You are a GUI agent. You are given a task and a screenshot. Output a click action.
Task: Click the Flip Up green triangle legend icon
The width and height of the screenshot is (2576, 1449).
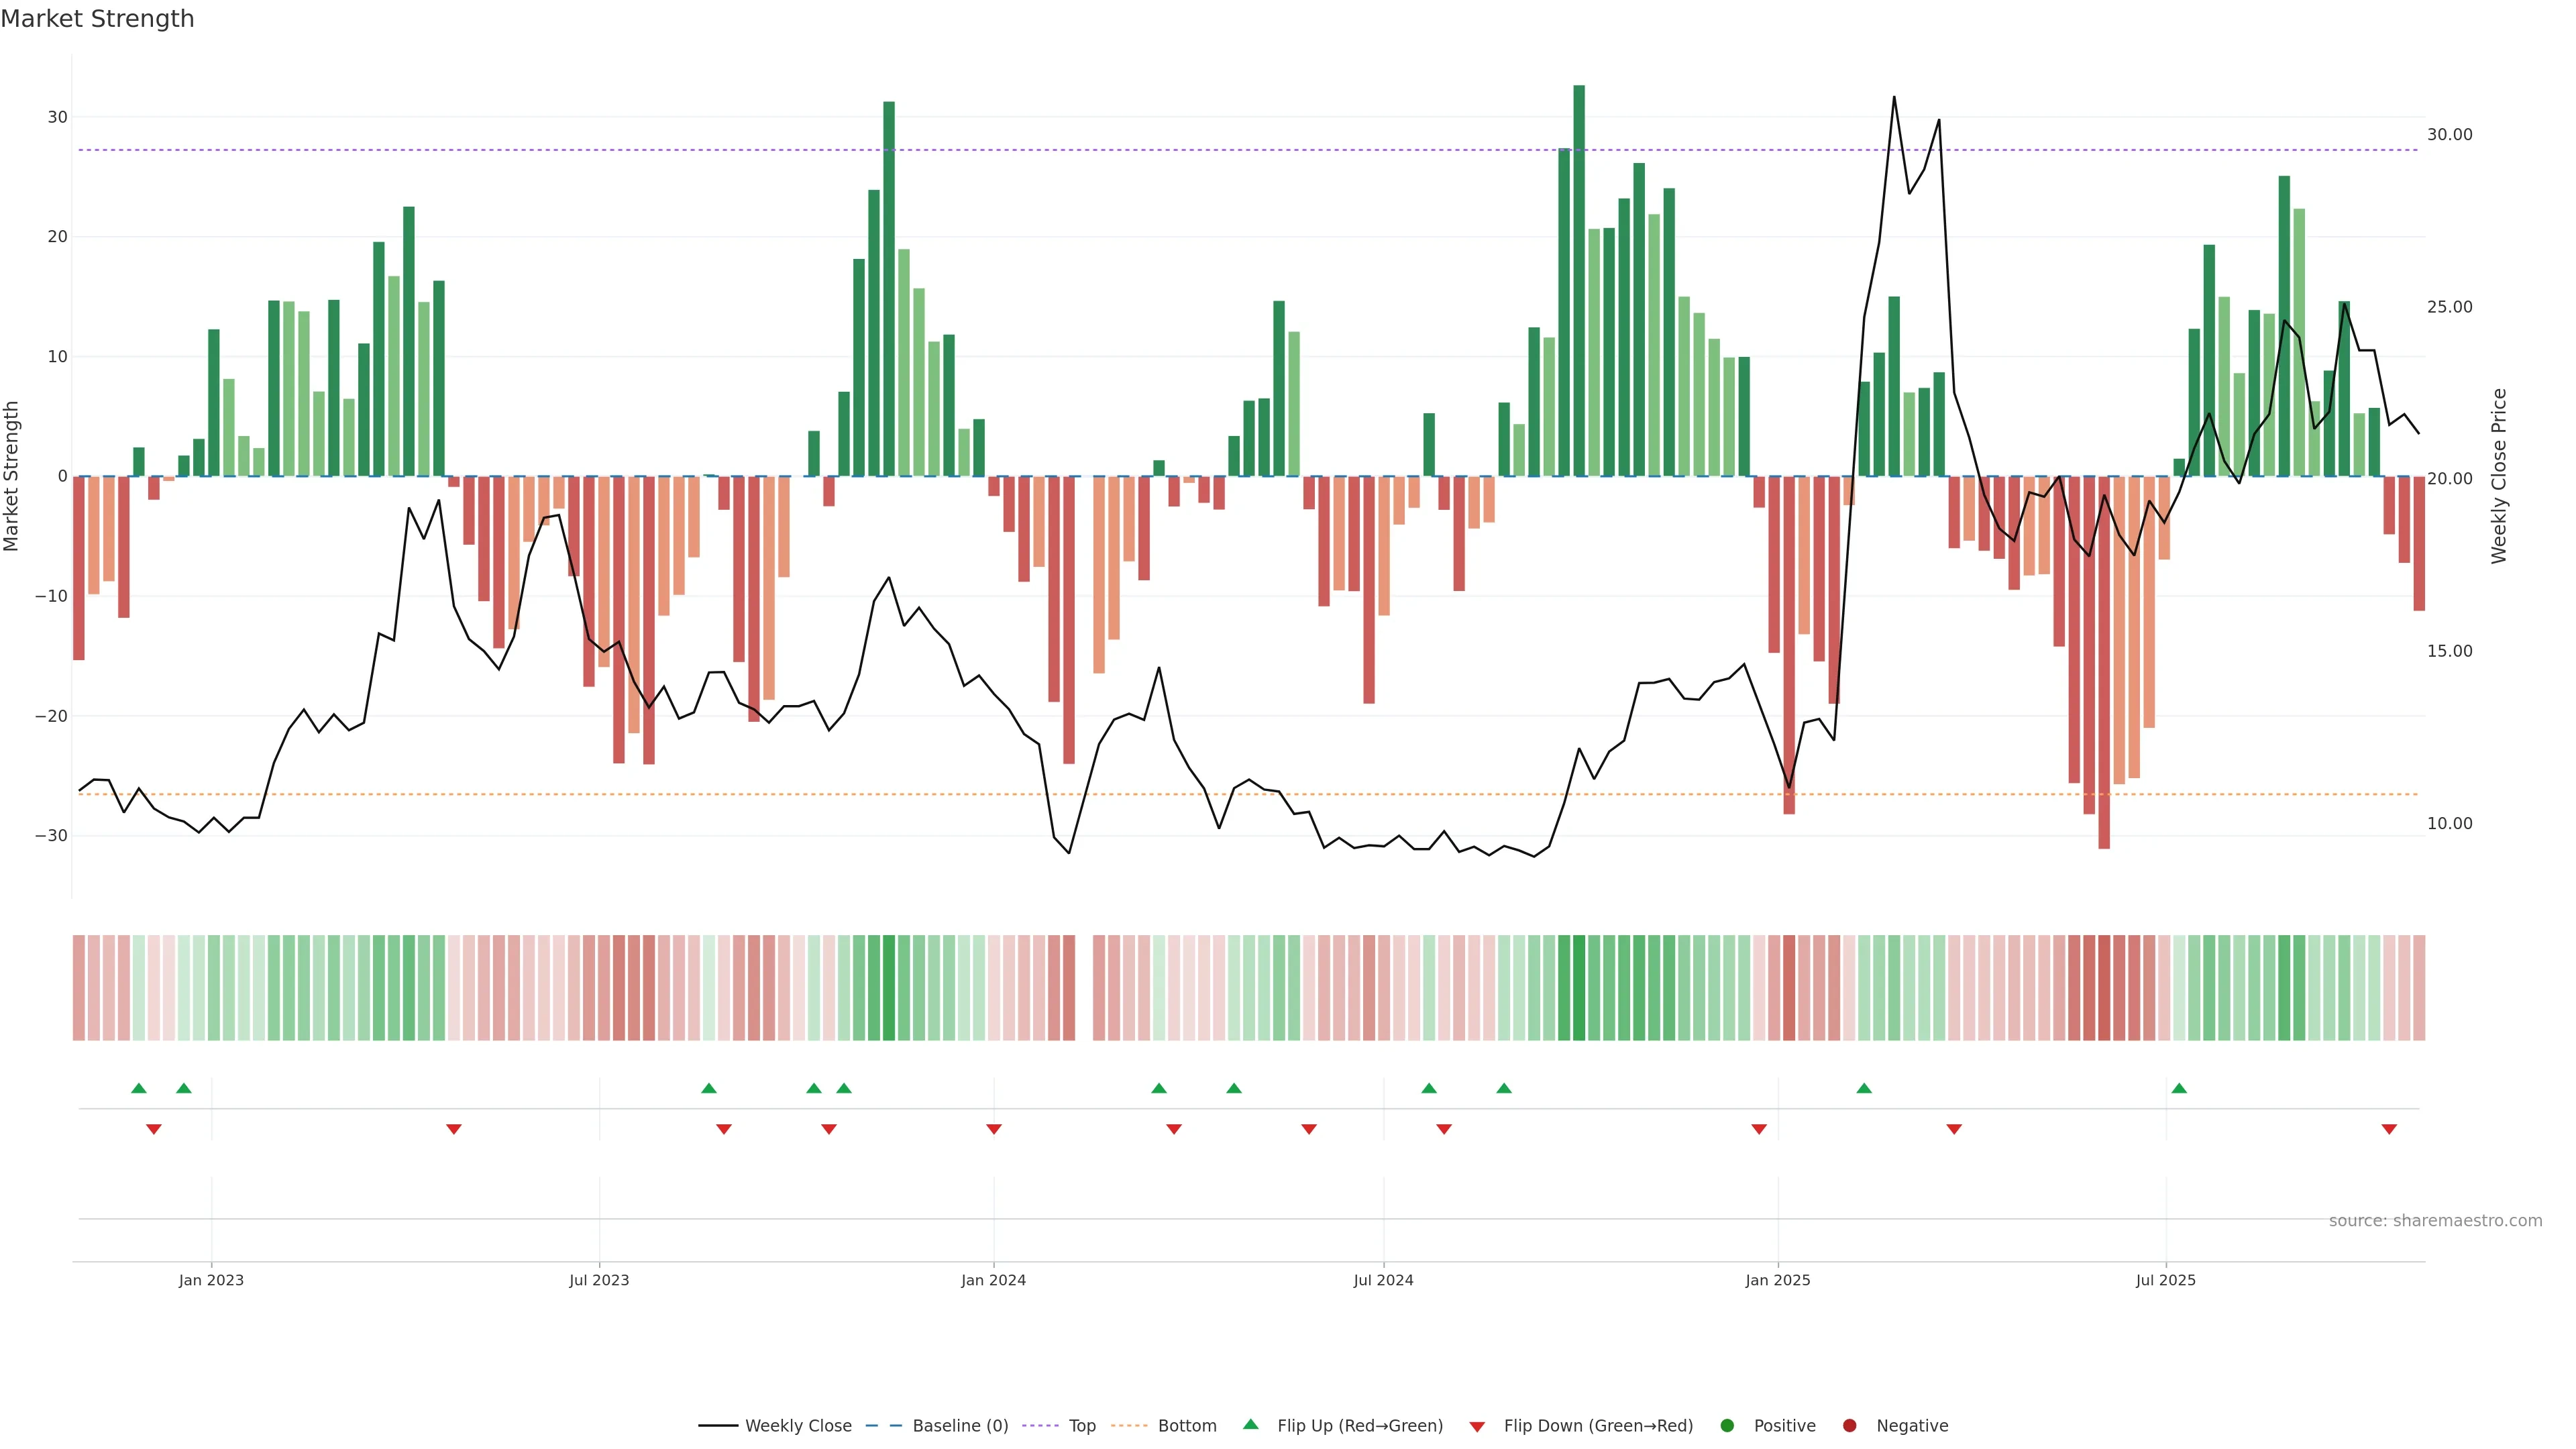pyautogui.click(x=1250, y=1424)
